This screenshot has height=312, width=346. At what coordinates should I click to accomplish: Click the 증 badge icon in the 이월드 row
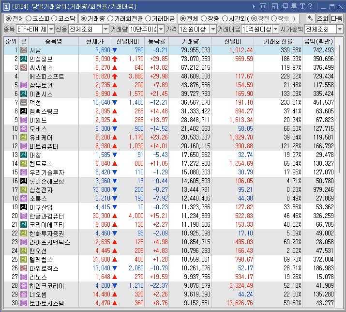click(24, 120)
